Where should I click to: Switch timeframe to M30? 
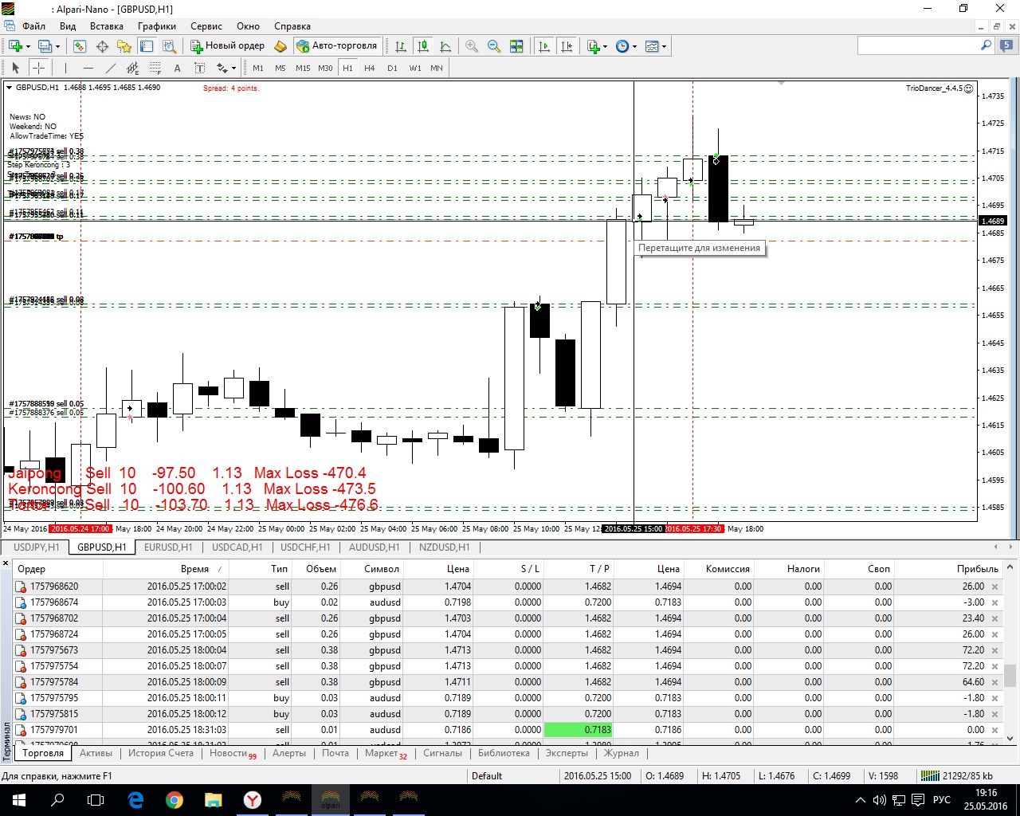(x=325, y=68)
